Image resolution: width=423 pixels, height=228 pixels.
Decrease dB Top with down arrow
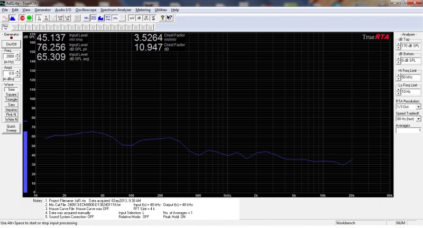(x=399, y=47)
